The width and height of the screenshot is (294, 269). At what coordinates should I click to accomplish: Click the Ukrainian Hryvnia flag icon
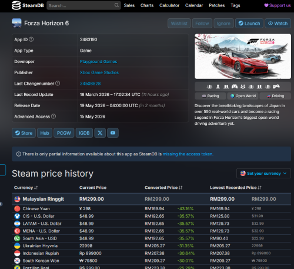17,246
